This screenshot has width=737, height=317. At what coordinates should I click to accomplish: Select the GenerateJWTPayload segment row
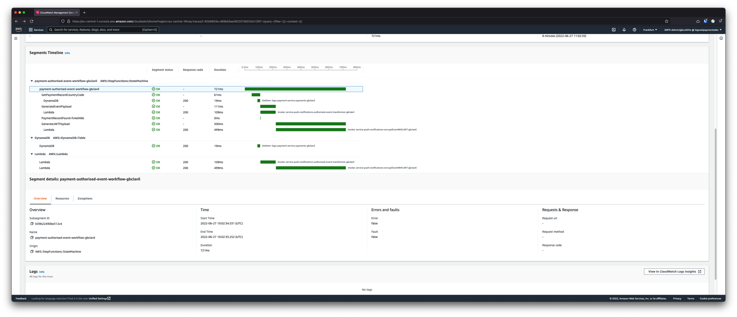(196, 124)
